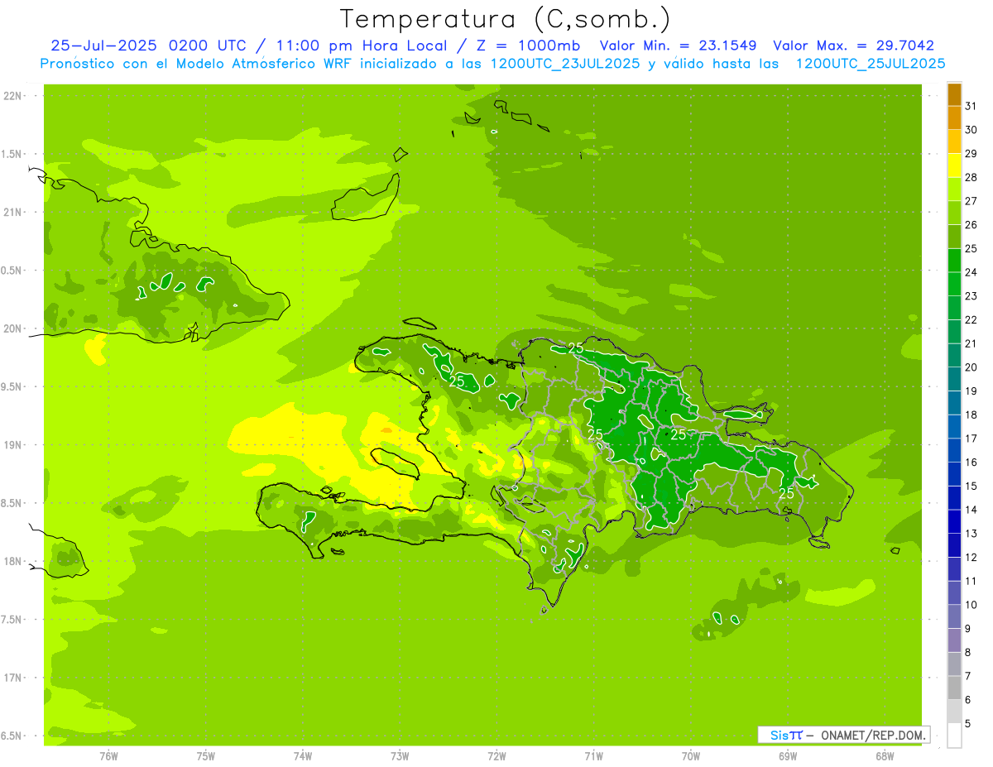This screenshot has width=993, height=767.
Task: Click the "18" value on the color legend
Action: pyautogui.click(x=971, y=415)
